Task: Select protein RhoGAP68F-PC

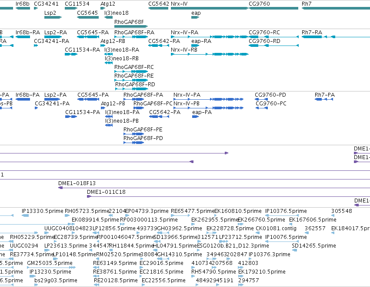Action: point(153,104)
